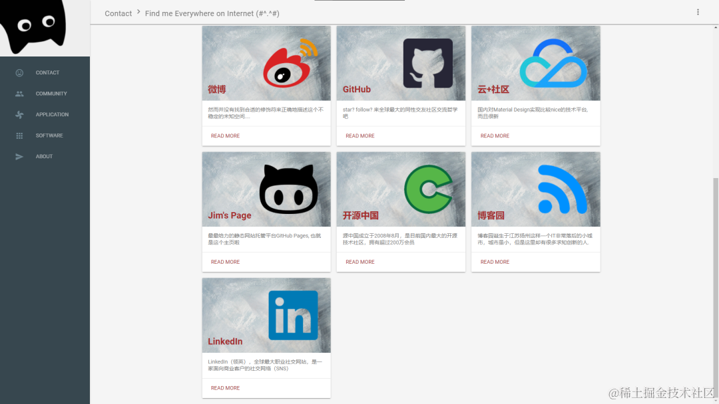This screenshot has width=719, height=404.
Task: Open the ABOUT sidebar item
Action: point(45,156)
